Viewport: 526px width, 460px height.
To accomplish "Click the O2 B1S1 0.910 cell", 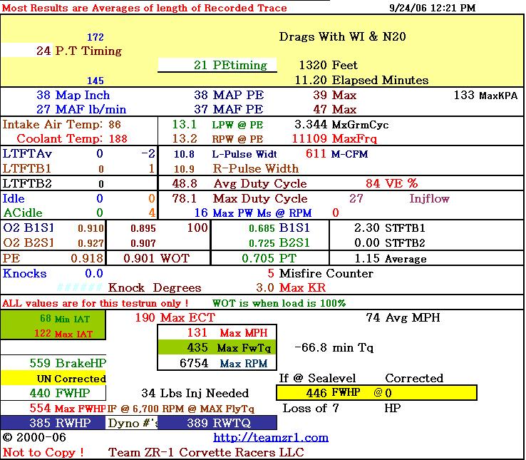I will [53, 228].
